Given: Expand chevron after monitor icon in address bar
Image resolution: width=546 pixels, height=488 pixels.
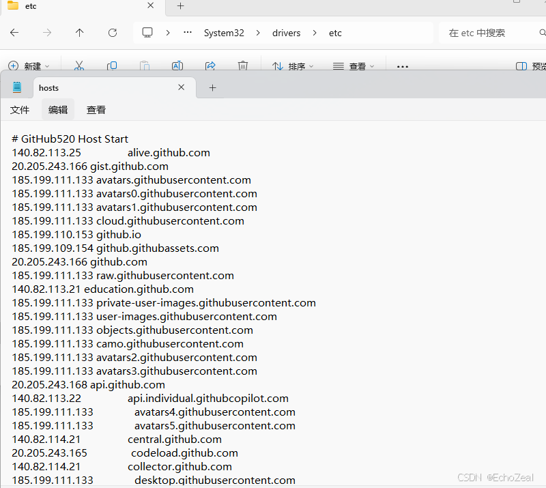Looking at the screenshot, I should 168,33.
